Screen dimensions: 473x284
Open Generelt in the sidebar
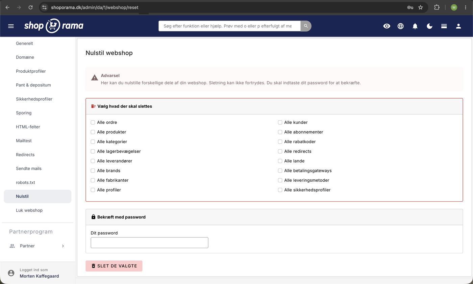(x=38, y=43)
